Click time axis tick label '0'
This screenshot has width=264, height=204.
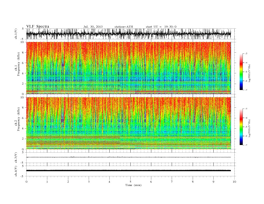click(26, 182)
